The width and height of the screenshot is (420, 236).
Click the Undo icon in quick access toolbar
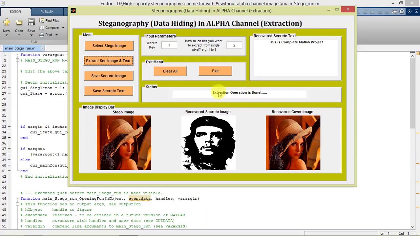[380, 11]
